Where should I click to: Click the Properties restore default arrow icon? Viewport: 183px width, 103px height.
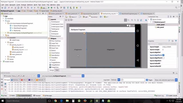pos(172,41)
